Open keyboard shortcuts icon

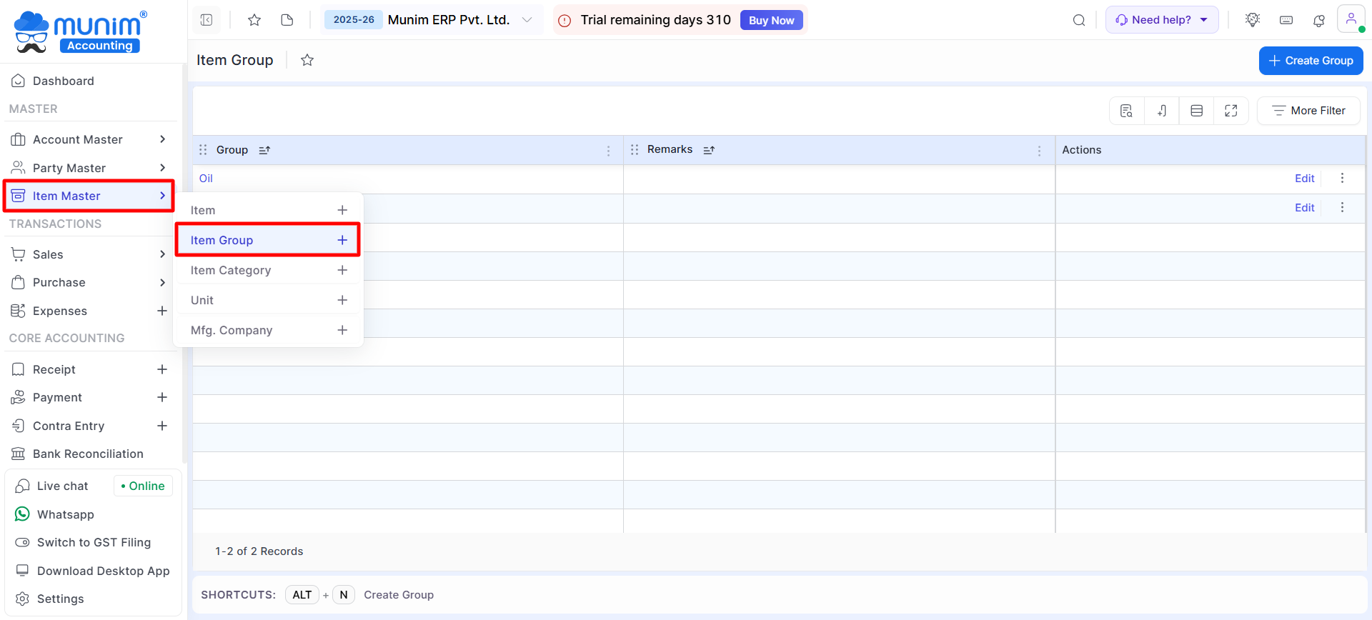[x=1286, y=20]
